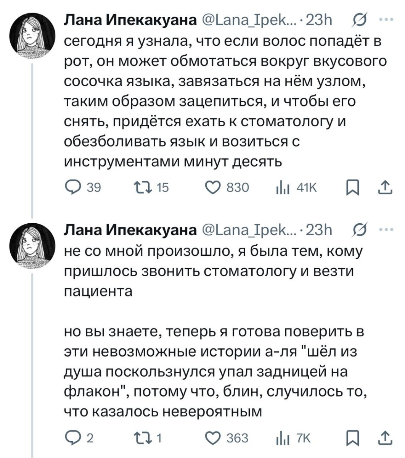Image resolution: width=405 pixels, height=458 pixels.
Task: Bookmark the first tweet
Action: 350,187
